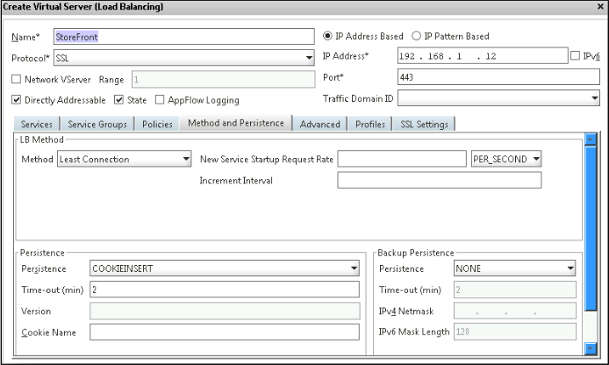Open the LB Method dropdown
The height and width of the screenshot is (365, 609).
(185, 159)
